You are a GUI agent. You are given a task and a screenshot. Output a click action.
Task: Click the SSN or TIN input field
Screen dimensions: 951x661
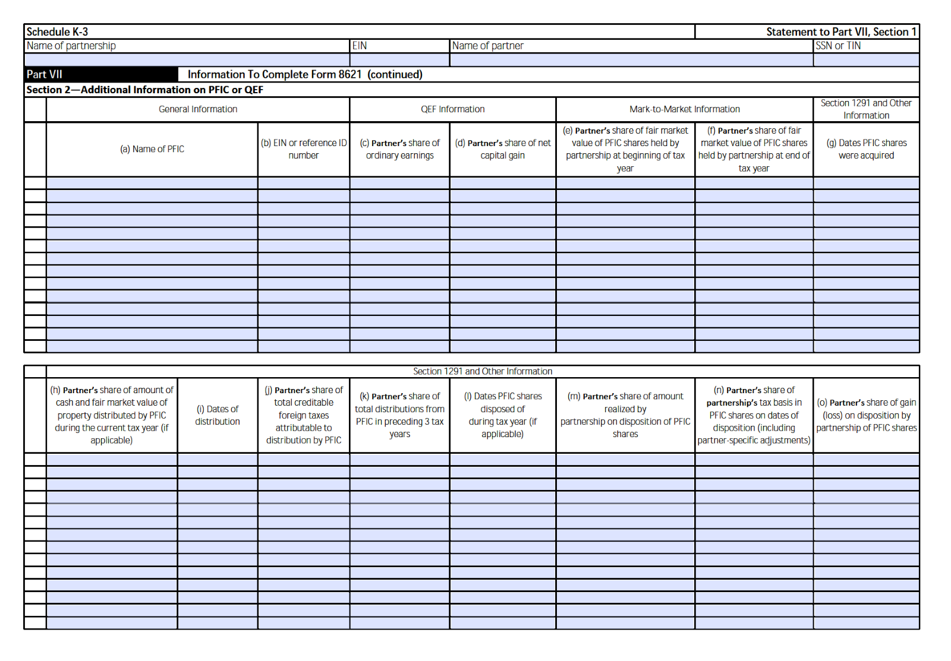(866, 60)
